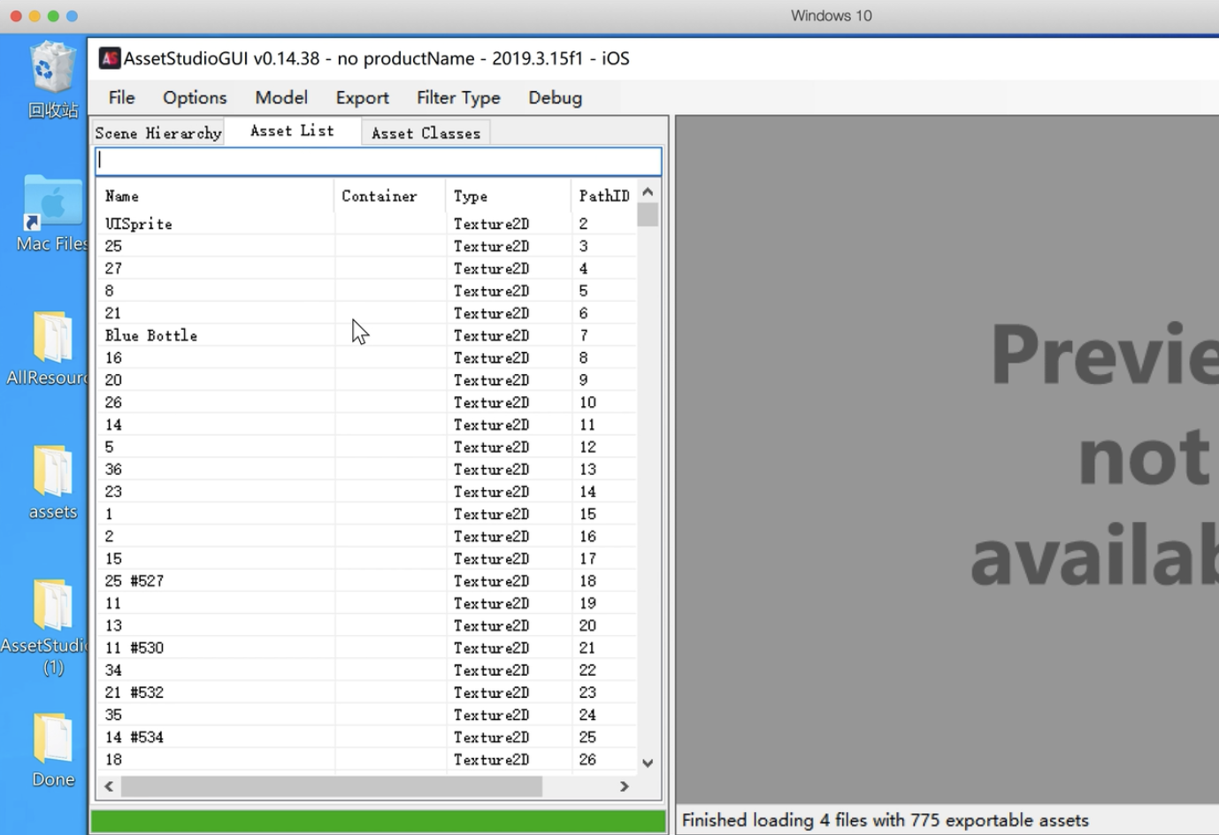Screen dimensions: 1219x835
Task: Click the blue macOS window control dot
Action: click(x=73, y=16)
